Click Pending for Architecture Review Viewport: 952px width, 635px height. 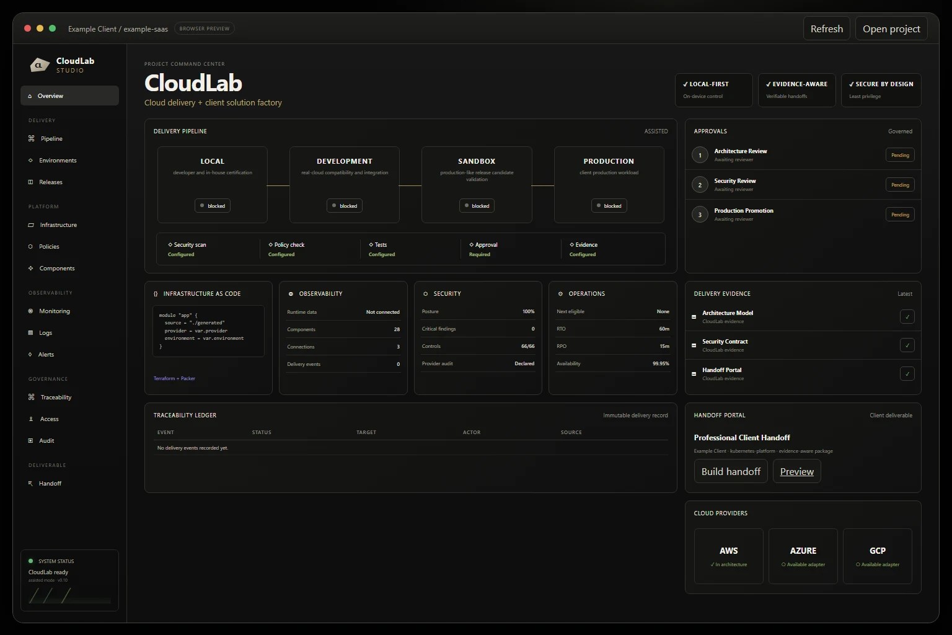point(900,155)
